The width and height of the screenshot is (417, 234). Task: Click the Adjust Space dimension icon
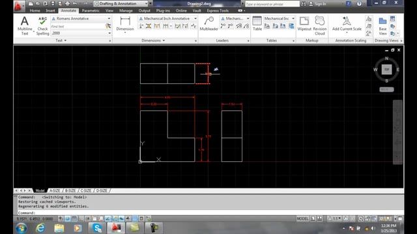pyautogui.click(x=149, y=26)
